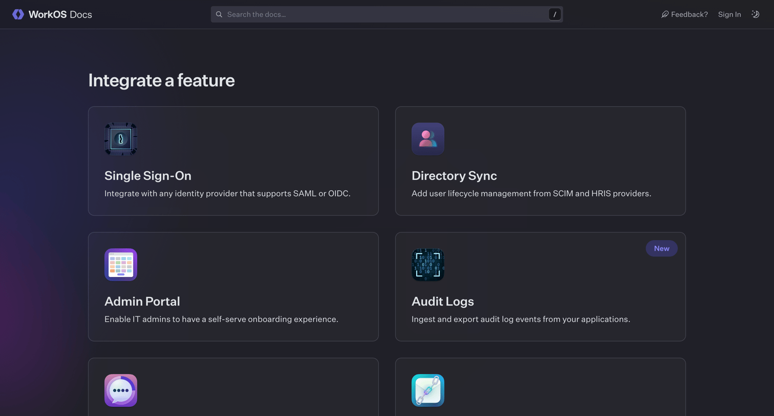Screen dimensions: 774x416
Task: Open the WorkOS Docs home link
Action: [52, 14]
